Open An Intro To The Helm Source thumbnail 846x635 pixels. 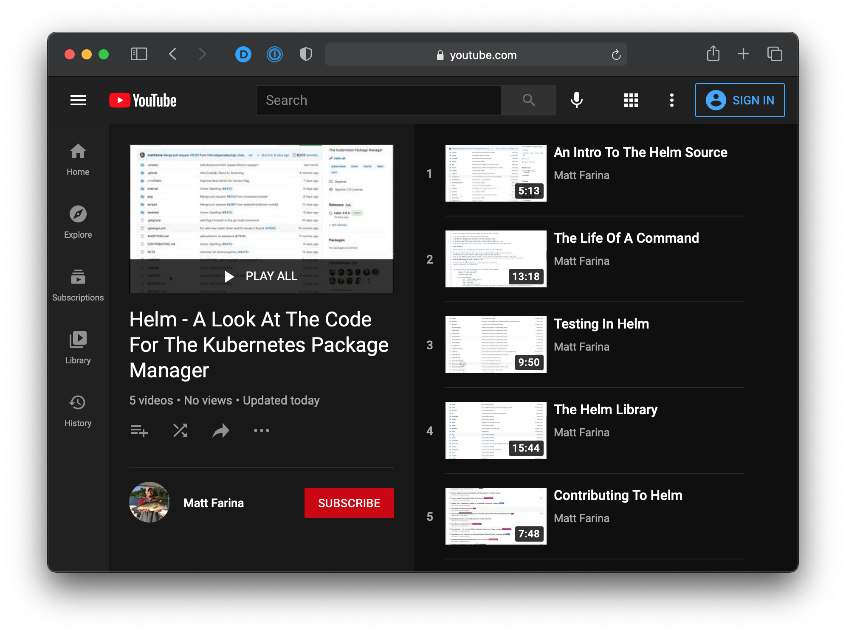(496, 173)
